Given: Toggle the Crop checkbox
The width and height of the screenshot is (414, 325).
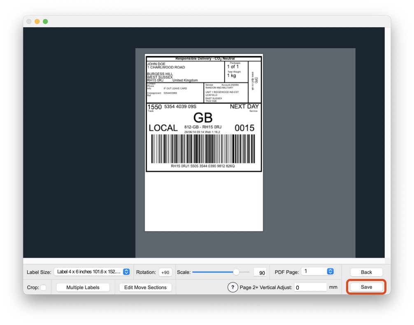Looking at the screenshot, I should click(43, 288).
